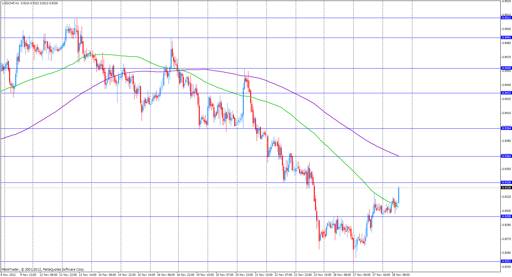Click the 0.9440 tick on price axis
Image resolution: width=512 pixels, height=277 pixels.
(506, 85)
